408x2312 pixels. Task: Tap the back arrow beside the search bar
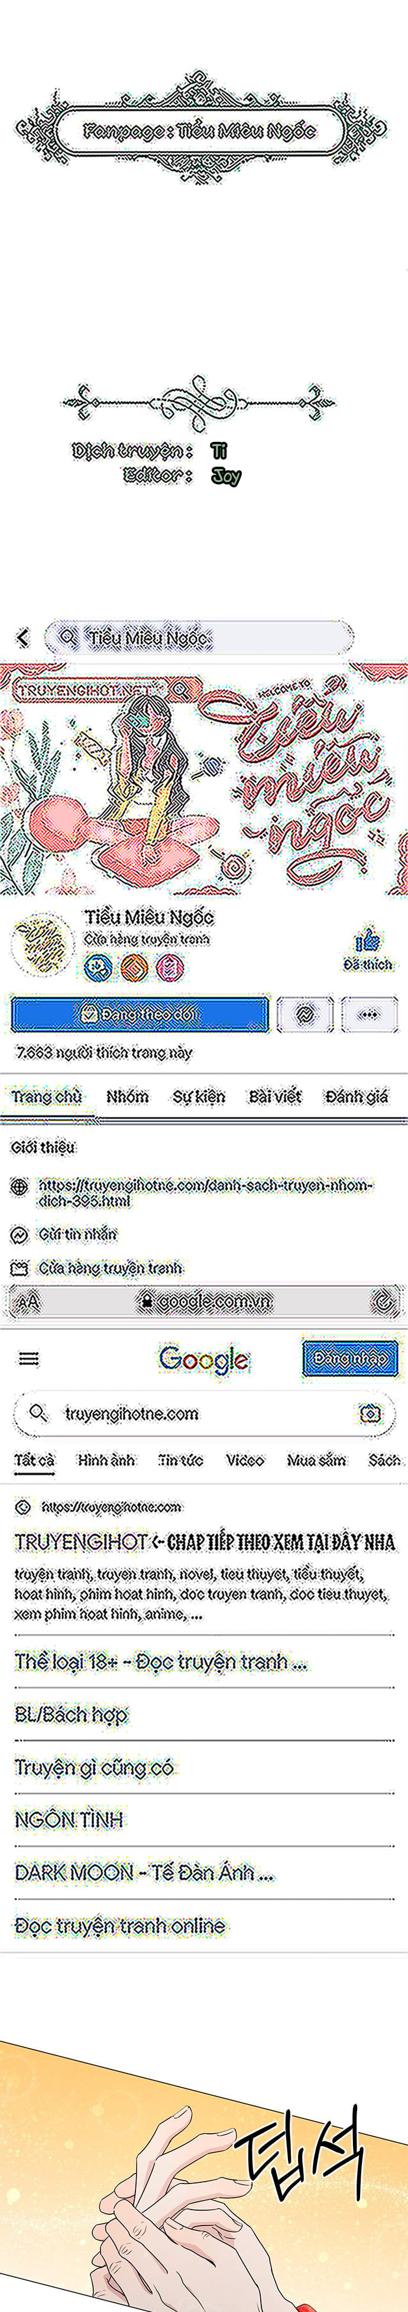(23, 637)
